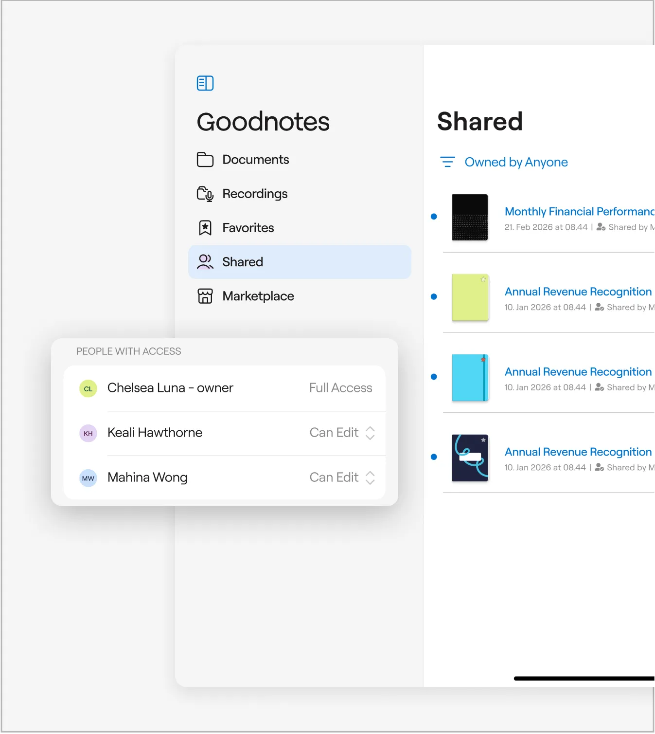655x734 pixels.
Task: Click the Full Access label
Action: [341, 388]
